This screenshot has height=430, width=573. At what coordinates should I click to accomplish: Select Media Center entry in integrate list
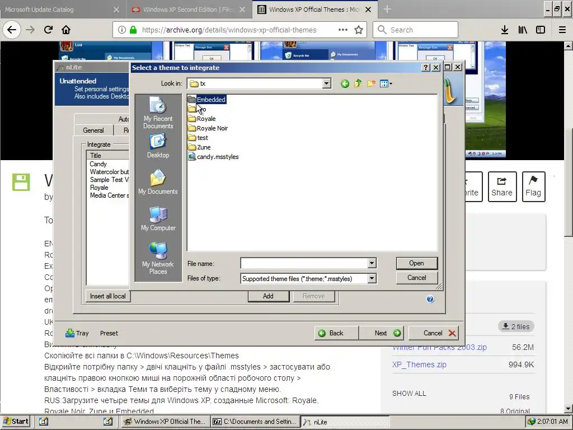[109, 195]
